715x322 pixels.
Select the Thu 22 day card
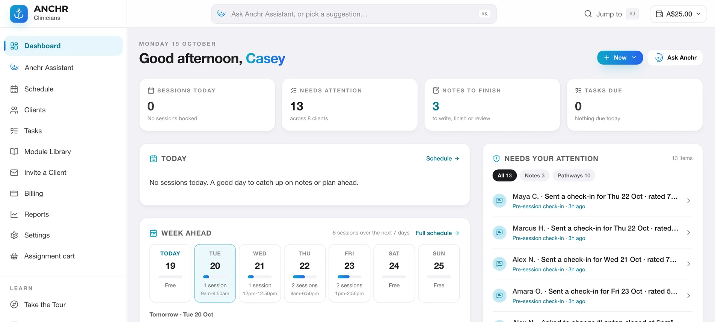click(305, 273)
